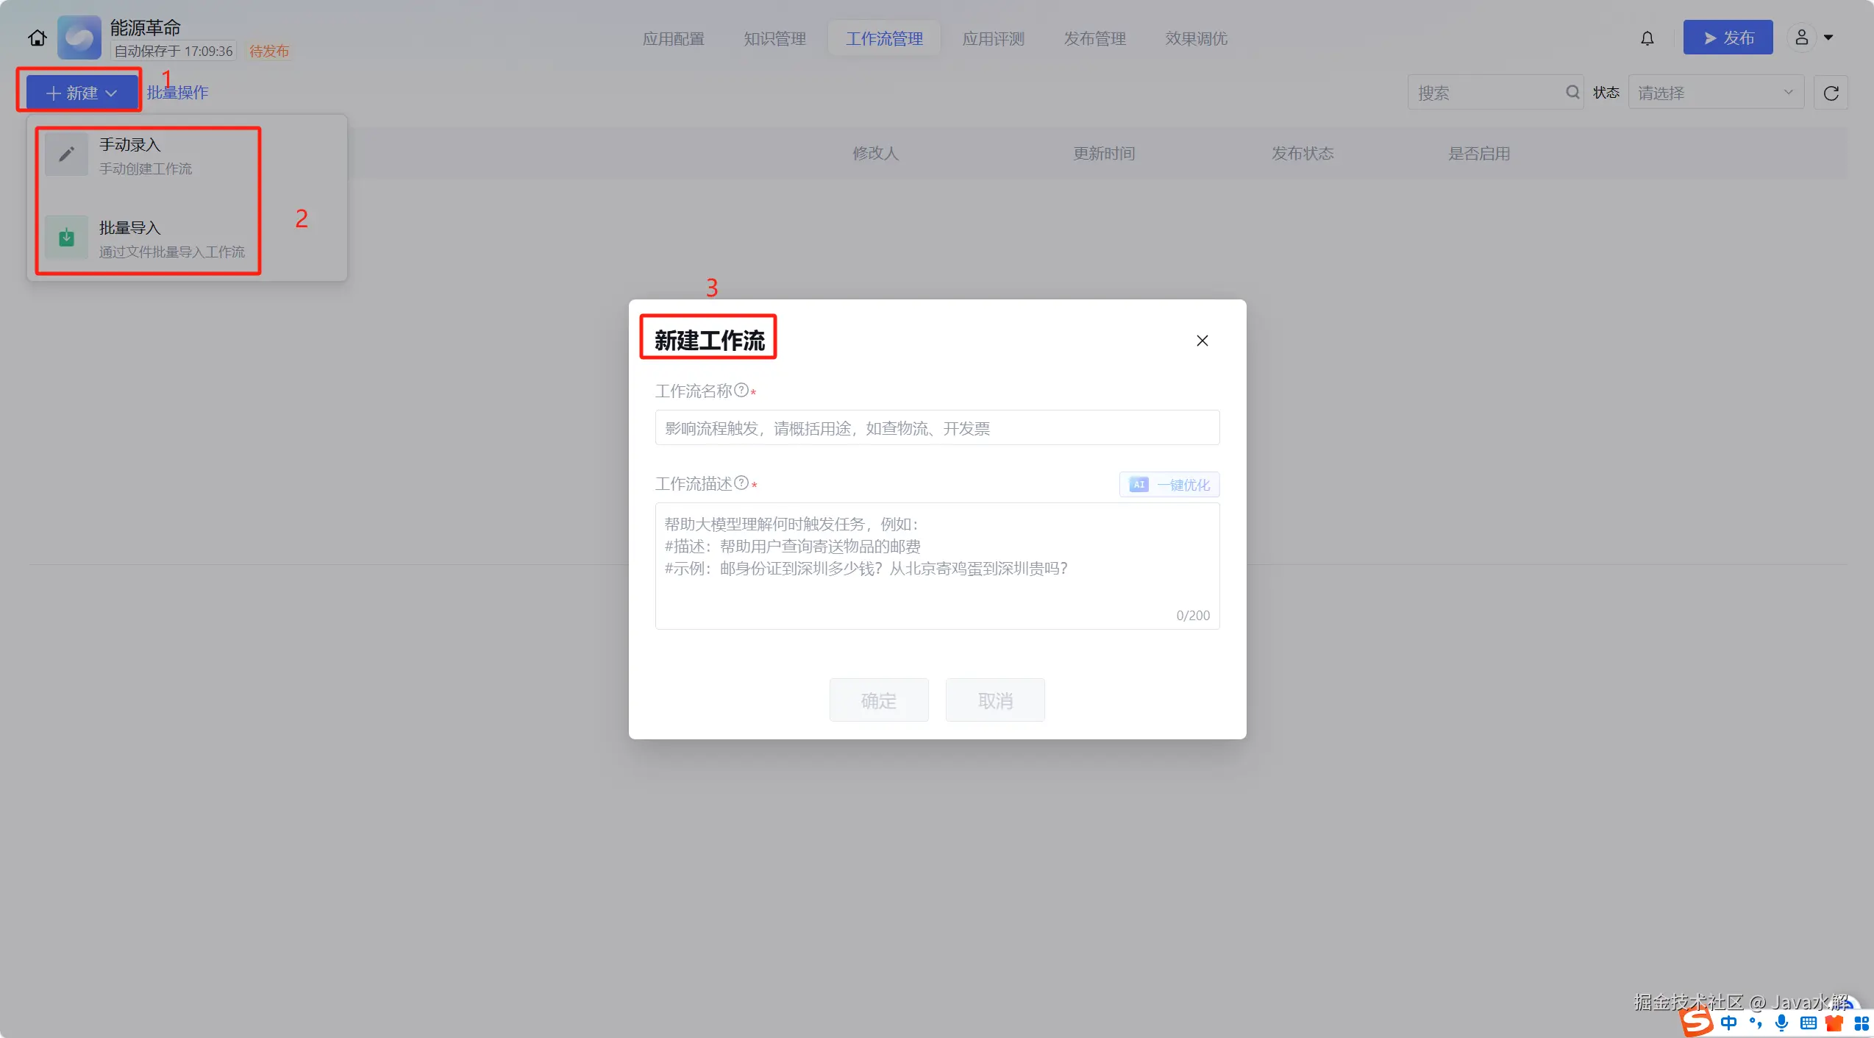Select 批量导入 menu option
Viewport: 1874px width, 1038px height.
tap(147, 238)
